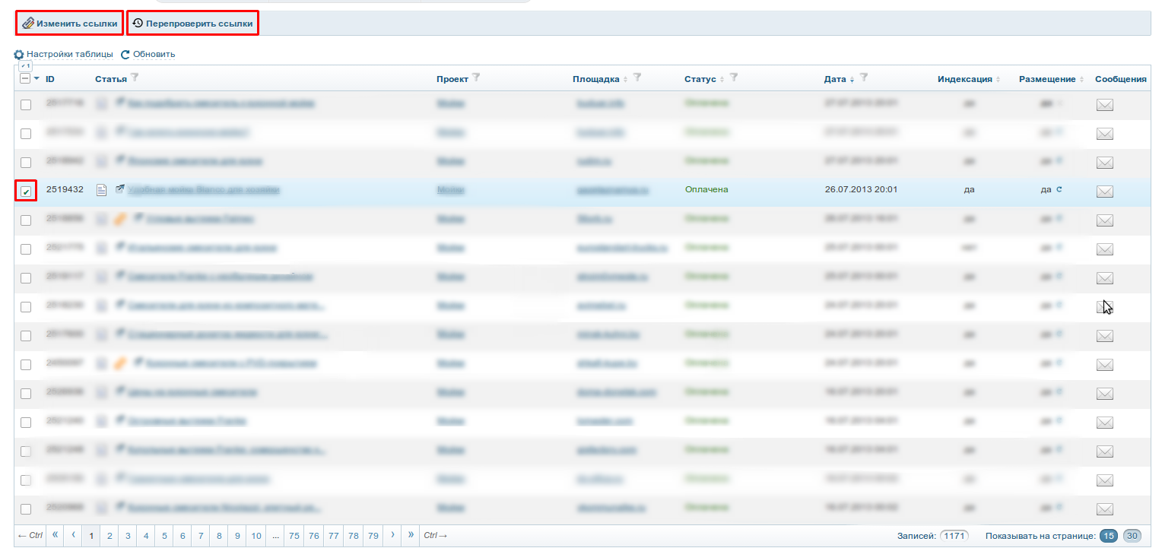Jump to page 76
Image resolution: width=1162 pixels, height=548 pixels.
click(314, 535)
